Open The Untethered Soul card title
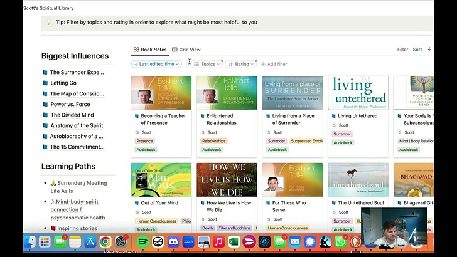457x257 pixels. tap(361, 203)
